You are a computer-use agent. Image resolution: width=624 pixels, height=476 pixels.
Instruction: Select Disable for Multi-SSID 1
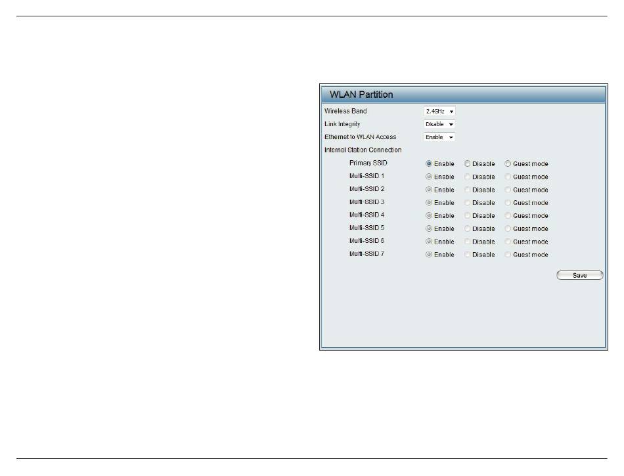pyautogui.click(x=467, y=177)
